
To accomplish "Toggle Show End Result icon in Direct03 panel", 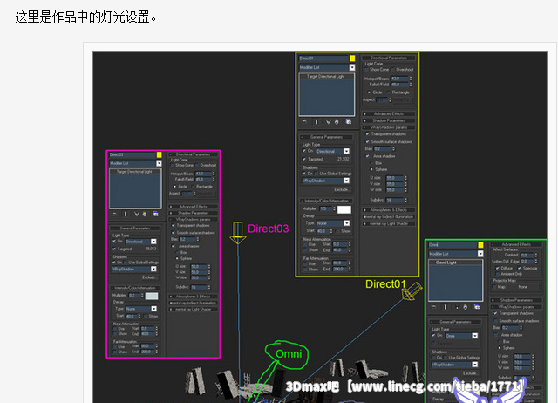I will tap(126, 214).
